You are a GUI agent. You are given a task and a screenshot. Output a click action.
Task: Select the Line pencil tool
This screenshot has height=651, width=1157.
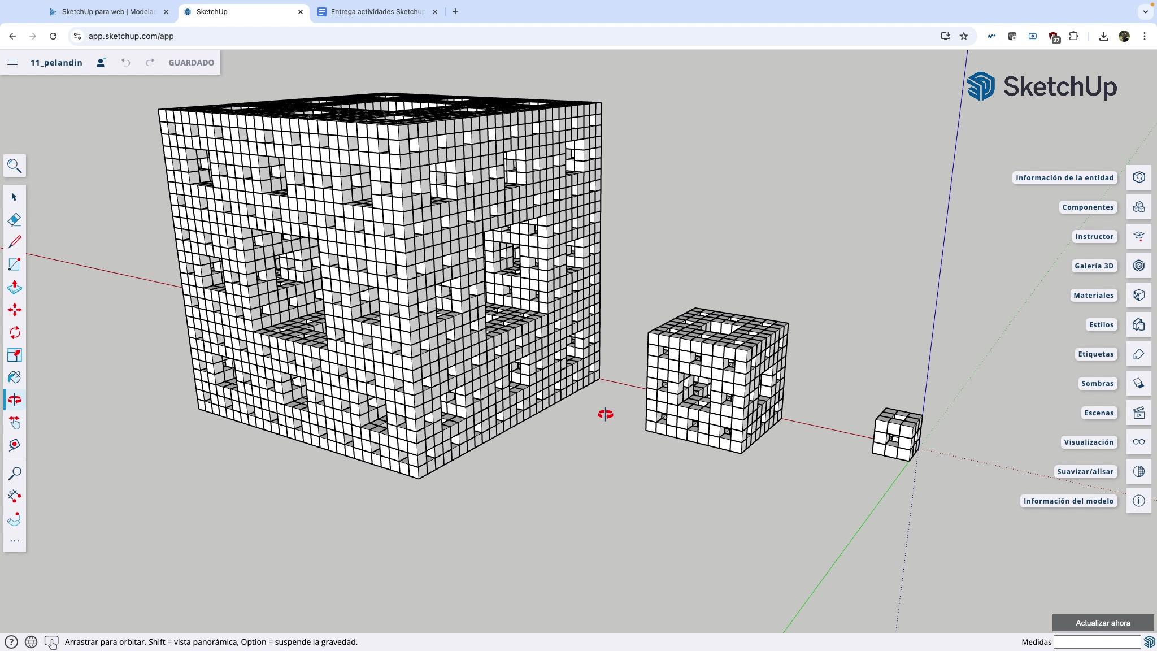[x=14, y=242]
